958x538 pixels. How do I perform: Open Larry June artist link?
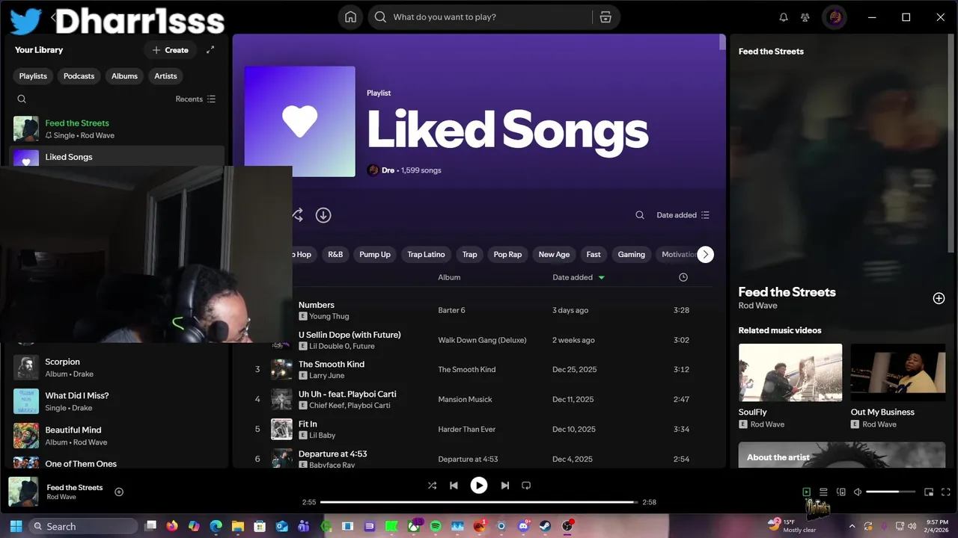pyautogui.click(x=329, y=376)
